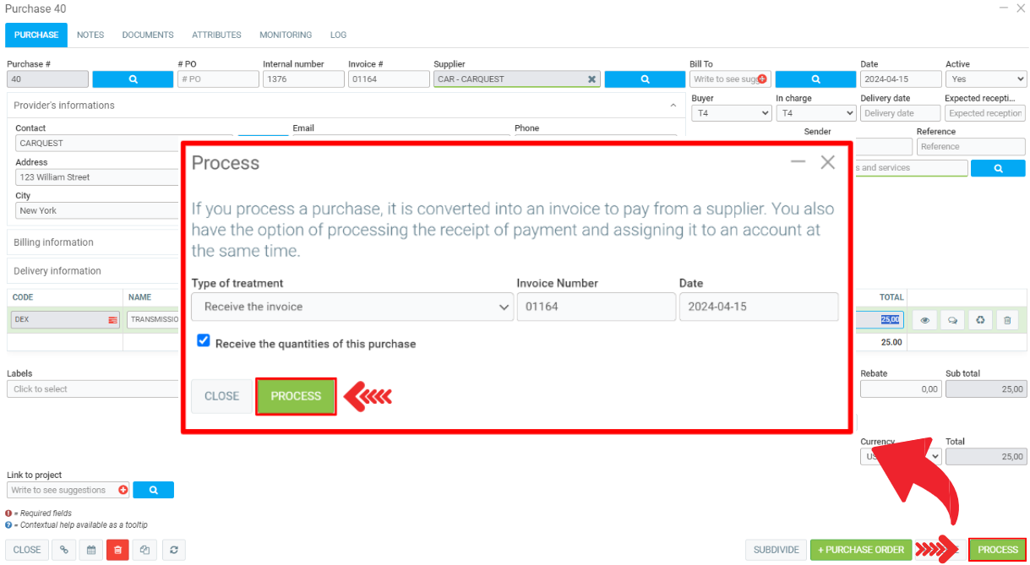
Task: Toggle line item visibility eye icon
Action: coord(924,321)
